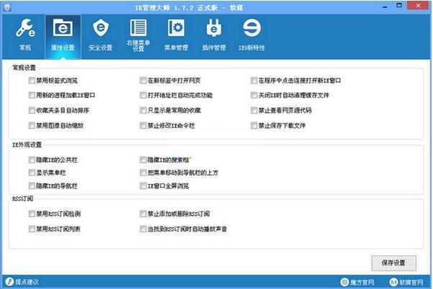Enable 在程序中点击连接打开新IE窗口

pos(254,81)
